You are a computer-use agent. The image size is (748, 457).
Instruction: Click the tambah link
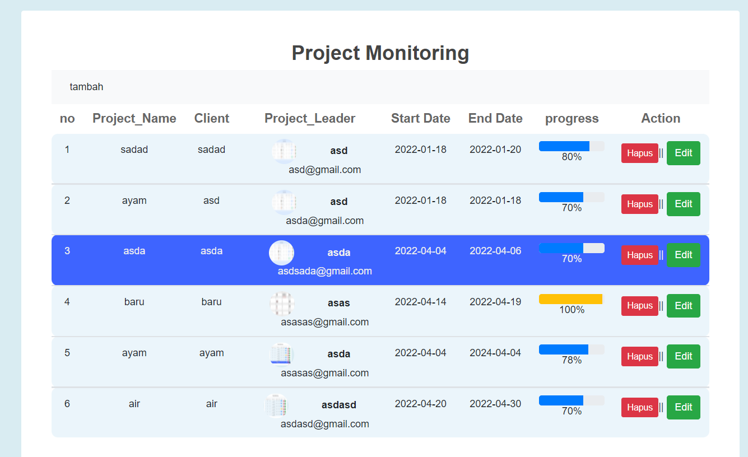pyautogui.click(x=86, y=87)
